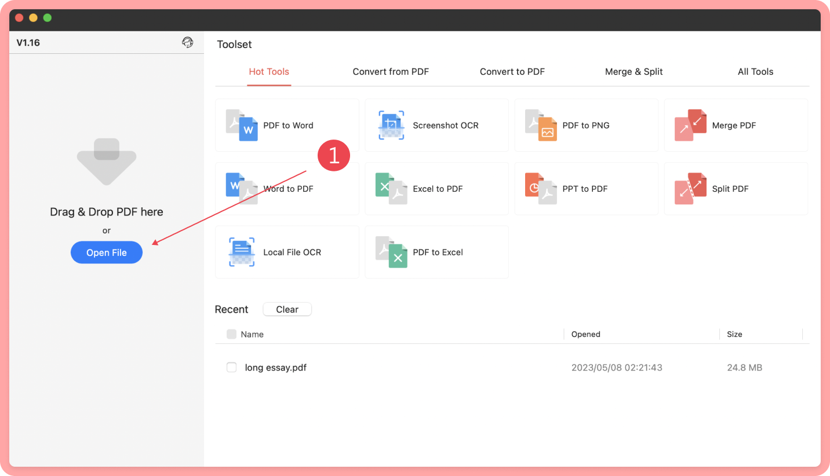The width and height of the screenshot is (830, 476).
Task: Open long essay.pdf from recent list
Action: pos(275,367)
